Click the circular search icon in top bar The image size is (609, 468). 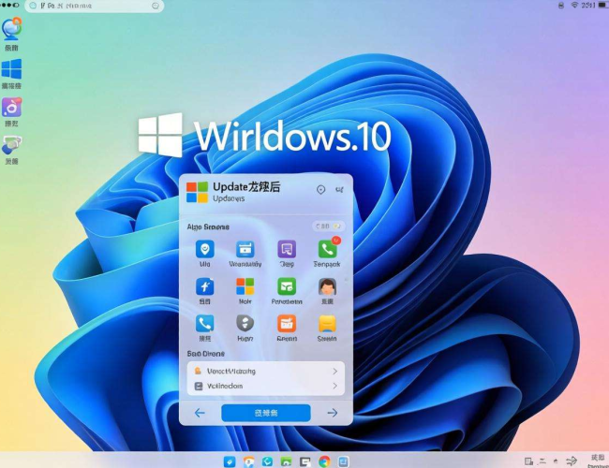tap(33, 6)
